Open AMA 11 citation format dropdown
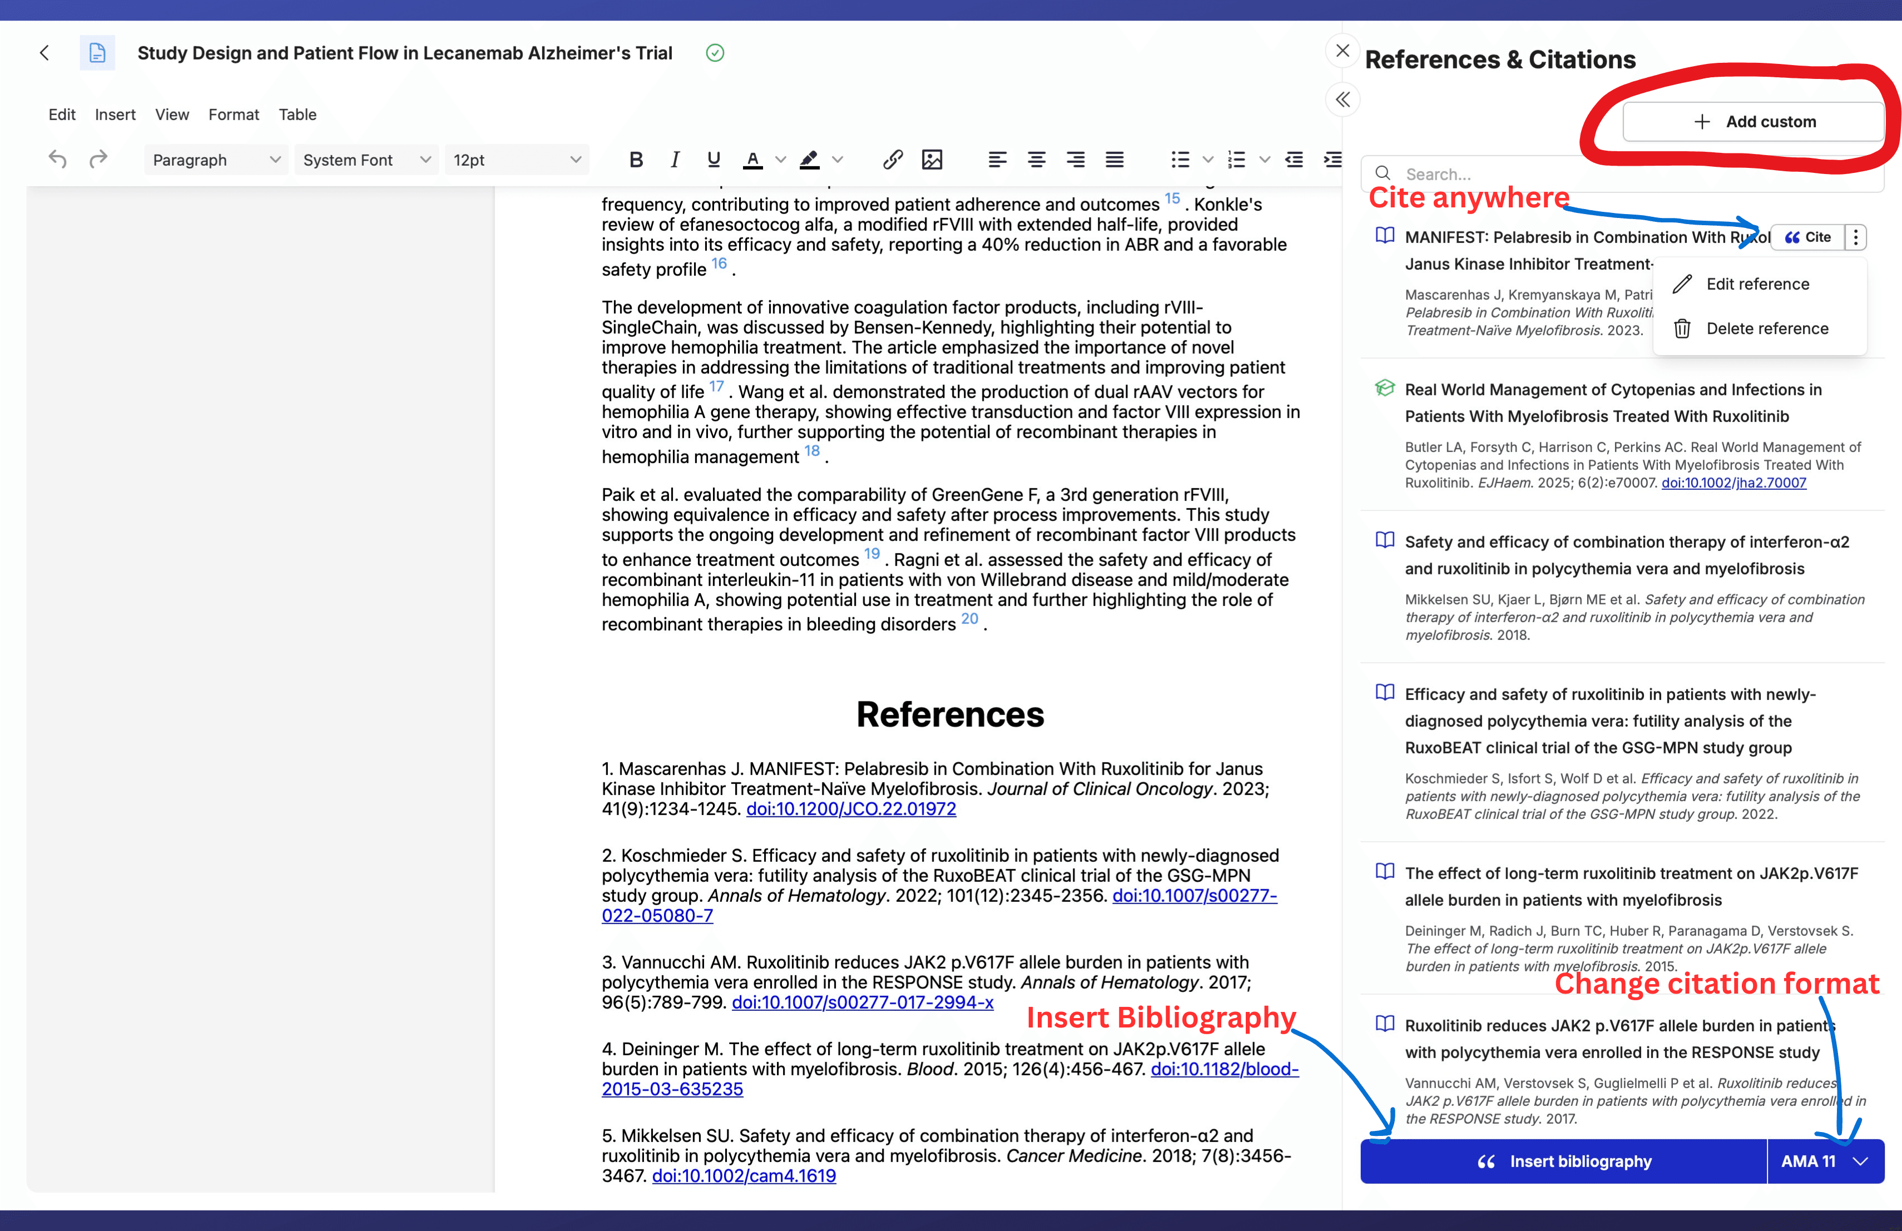The width and height of the screenshot is (1902, 1231). point(1826,1161)
